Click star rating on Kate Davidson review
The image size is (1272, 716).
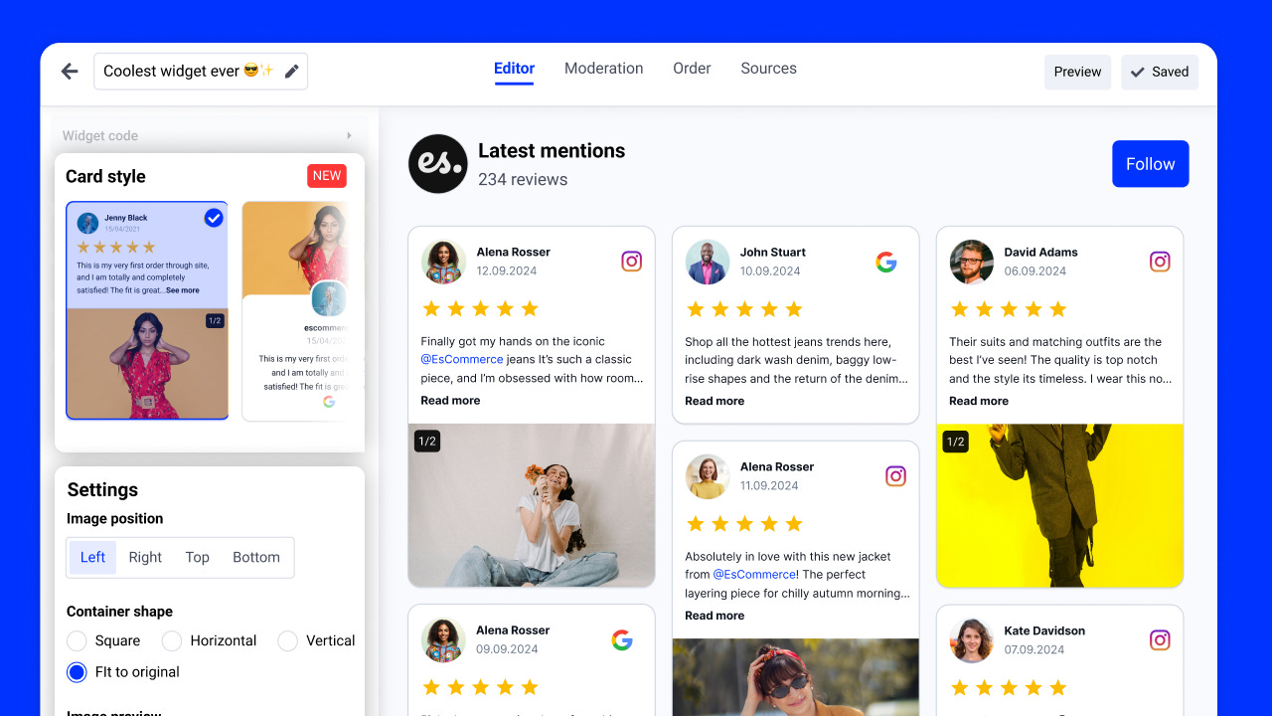point(1009,687)
